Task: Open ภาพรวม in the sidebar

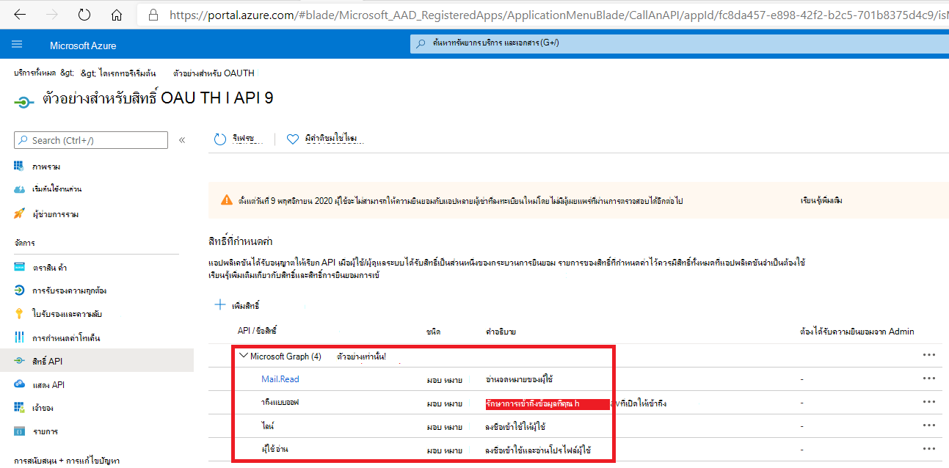Action: pyautogui.click(x=46, y=167)
